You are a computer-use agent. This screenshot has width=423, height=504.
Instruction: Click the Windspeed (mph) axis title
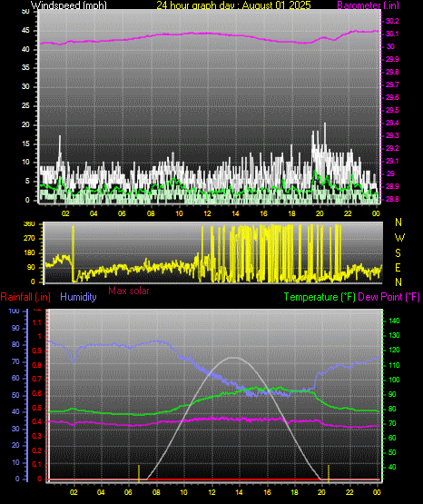pyautogui.click(x=69, y=5)
